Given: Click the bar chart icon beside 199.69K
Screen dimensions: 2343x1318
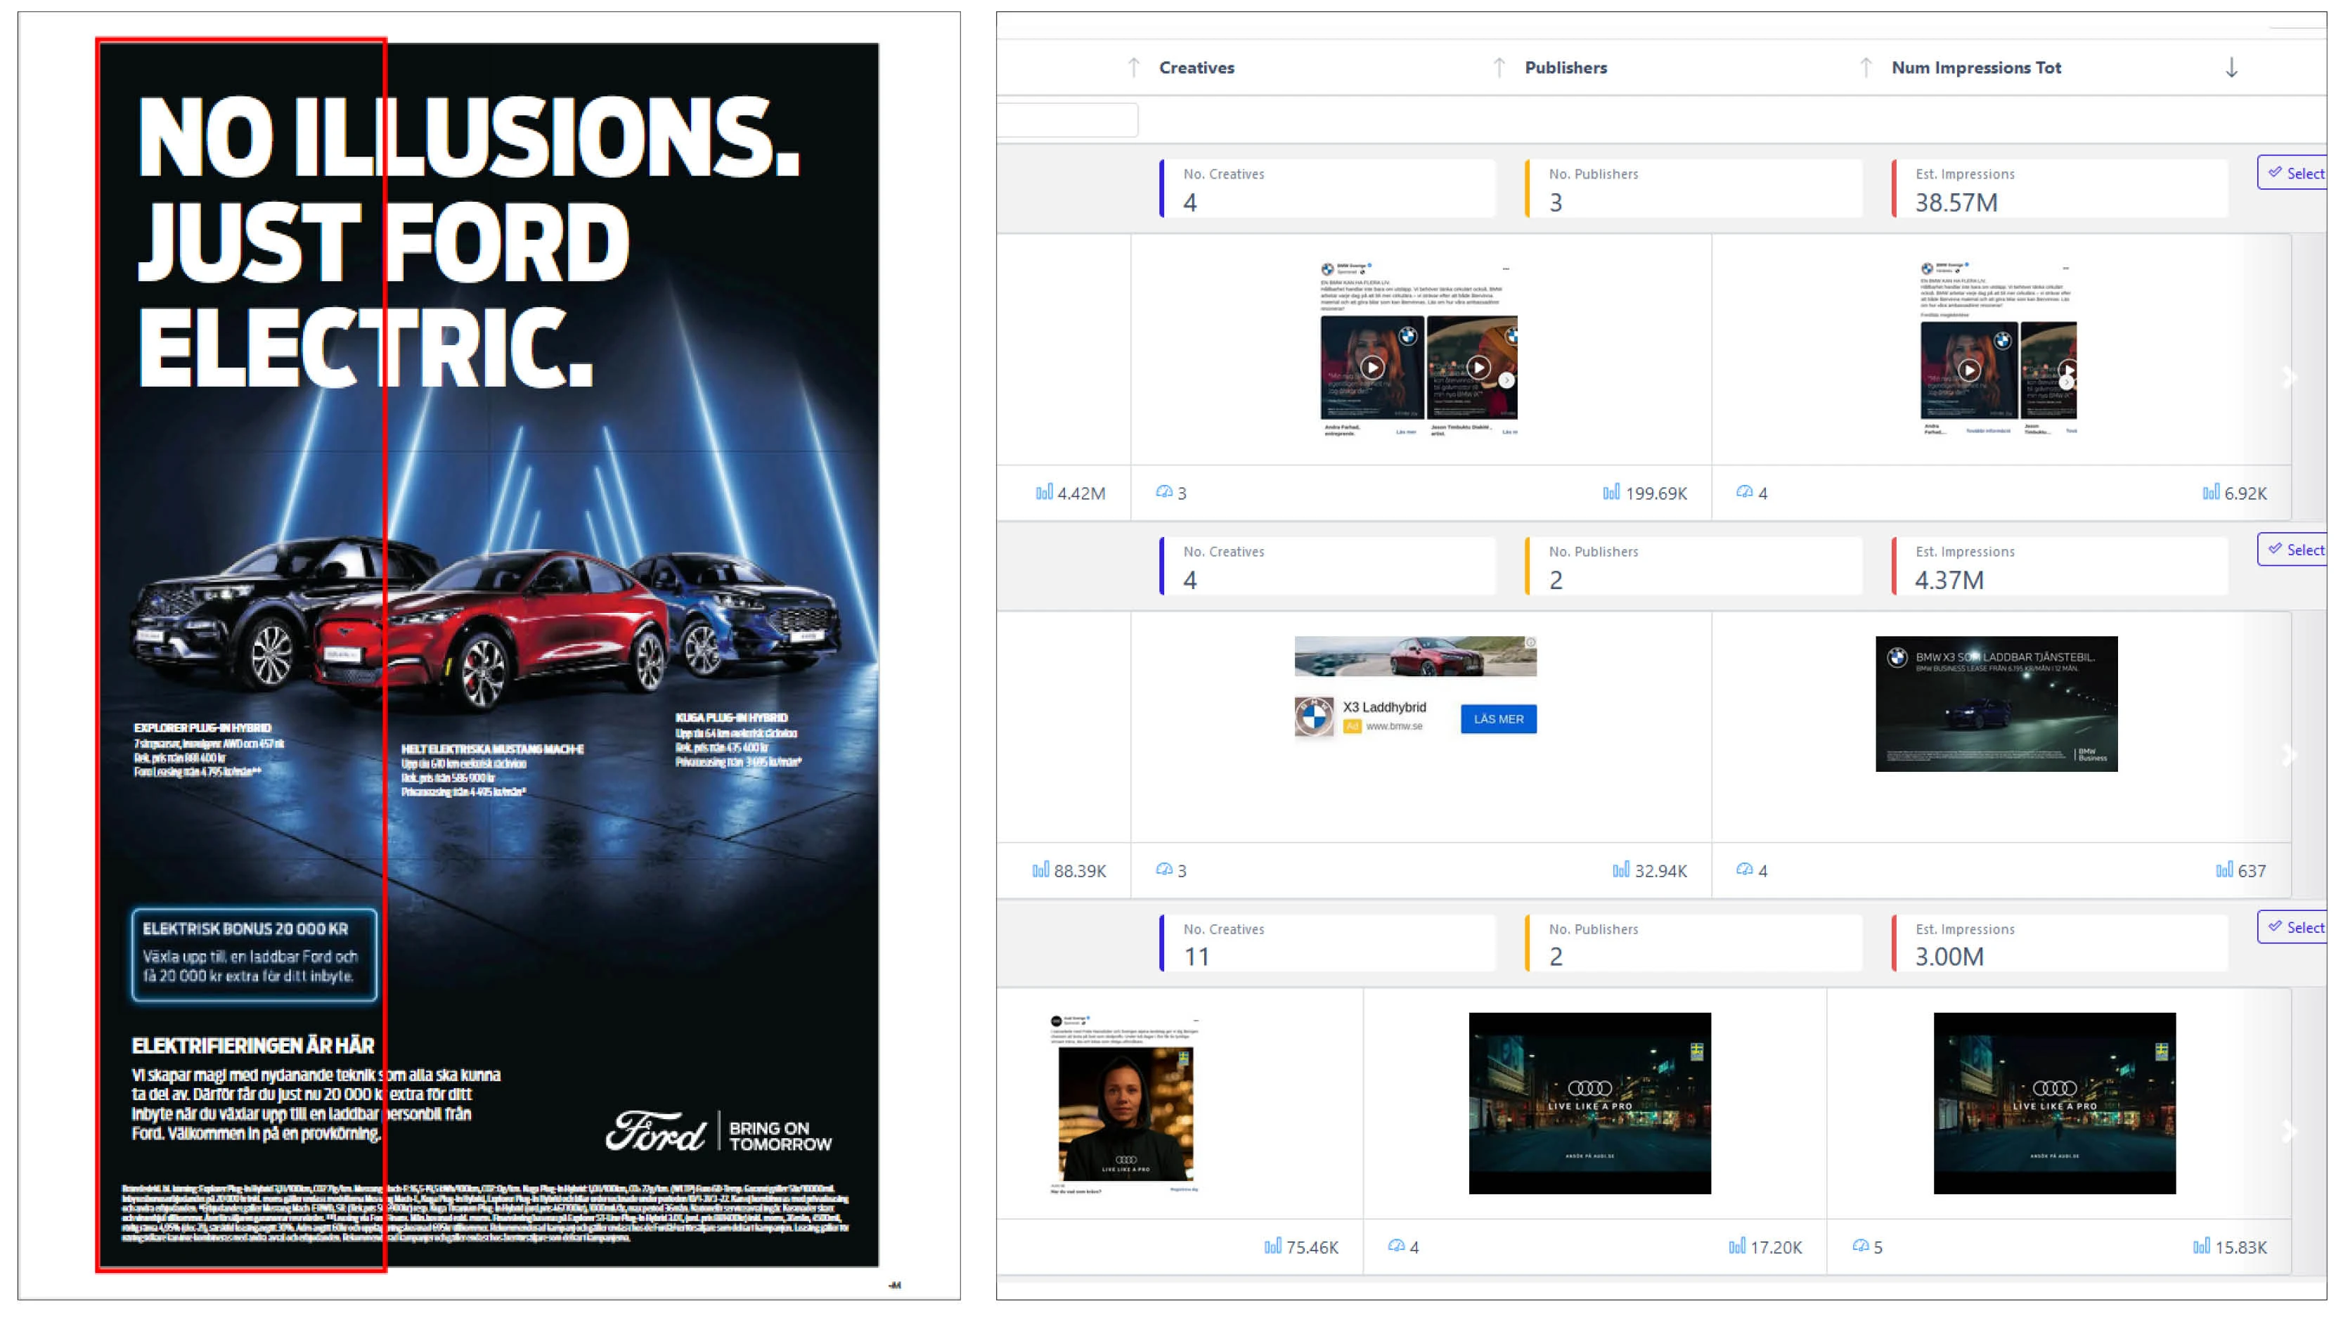Looking at the screenshot, I should pyautogui.click(x=1611, y=492).
